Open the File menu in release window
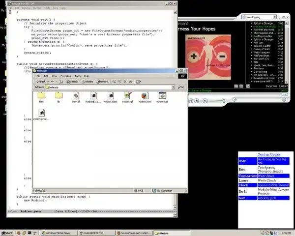The width and height of the screenshot is (295, 236). tap(38, 76)
